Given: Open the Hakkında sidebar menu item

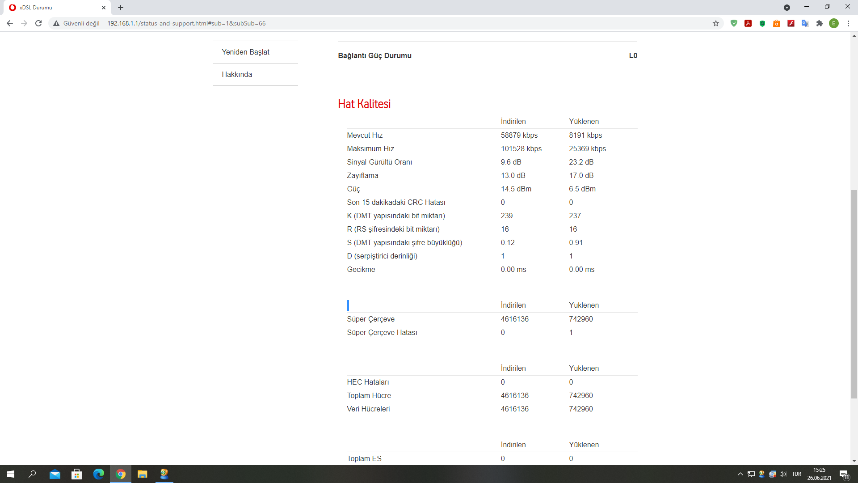Looking at the screenshot, I should tap(237, 74).
